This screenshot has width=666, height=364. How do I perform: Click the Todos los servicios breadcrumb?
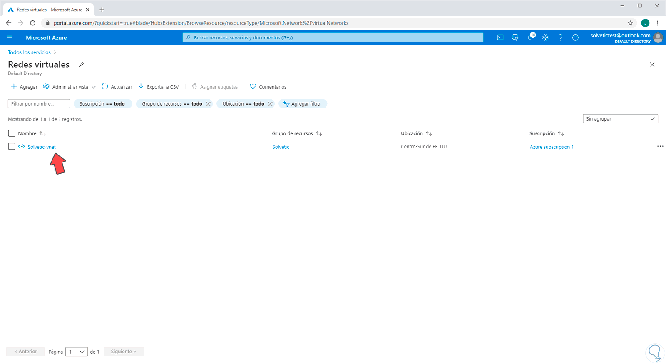click(x=29, y=52)
